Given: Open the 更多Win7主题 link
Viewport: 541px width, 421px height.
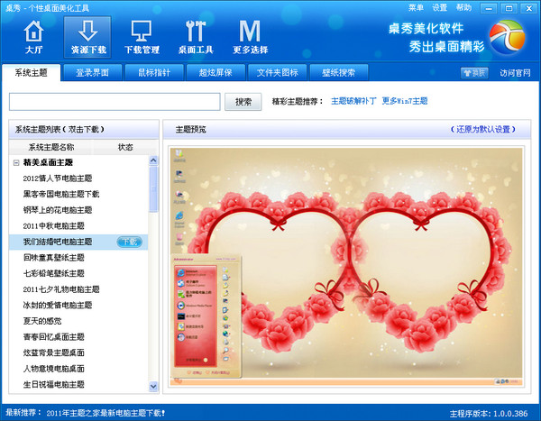Looking at the screenshot, I should (404, 101).
